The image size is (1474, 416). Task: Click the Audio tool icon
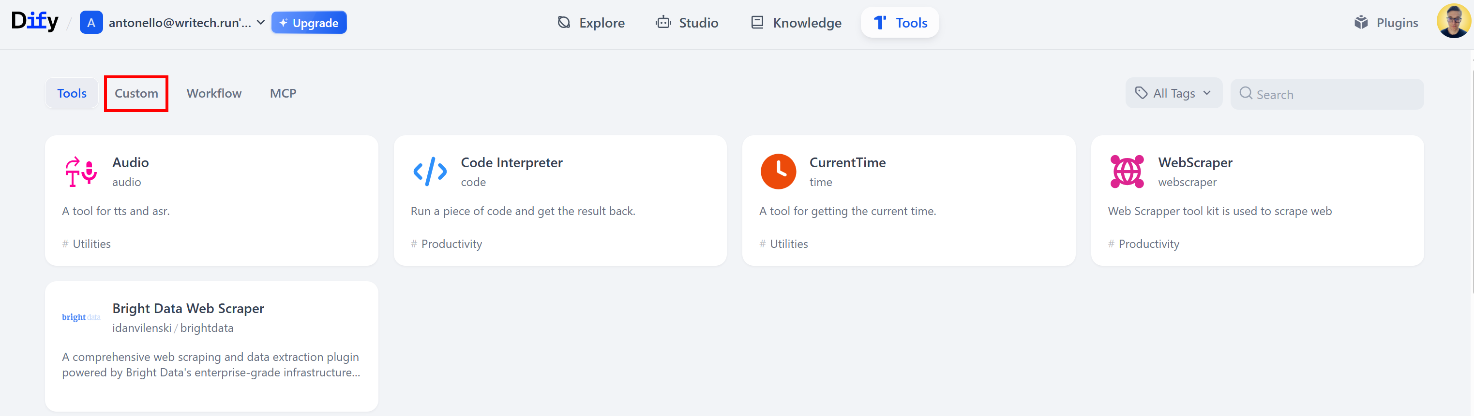81,172
